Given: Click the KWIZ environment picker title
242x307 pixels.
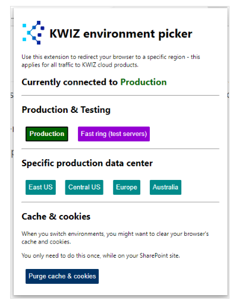Looking at the screenshot, I should coord(121,33).
